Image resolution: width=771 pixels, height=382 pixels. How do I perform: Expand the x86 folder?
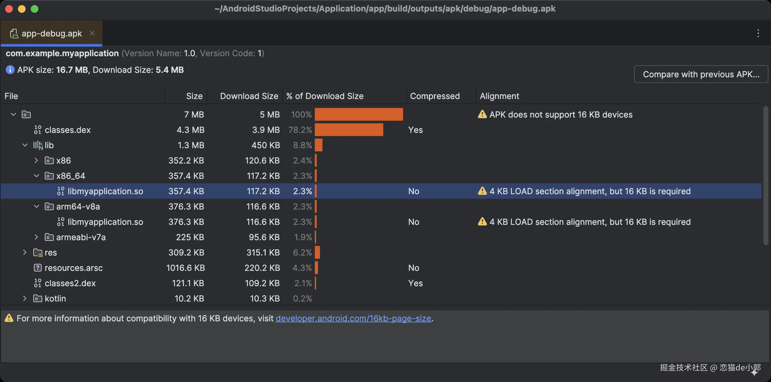click(36, 160)
